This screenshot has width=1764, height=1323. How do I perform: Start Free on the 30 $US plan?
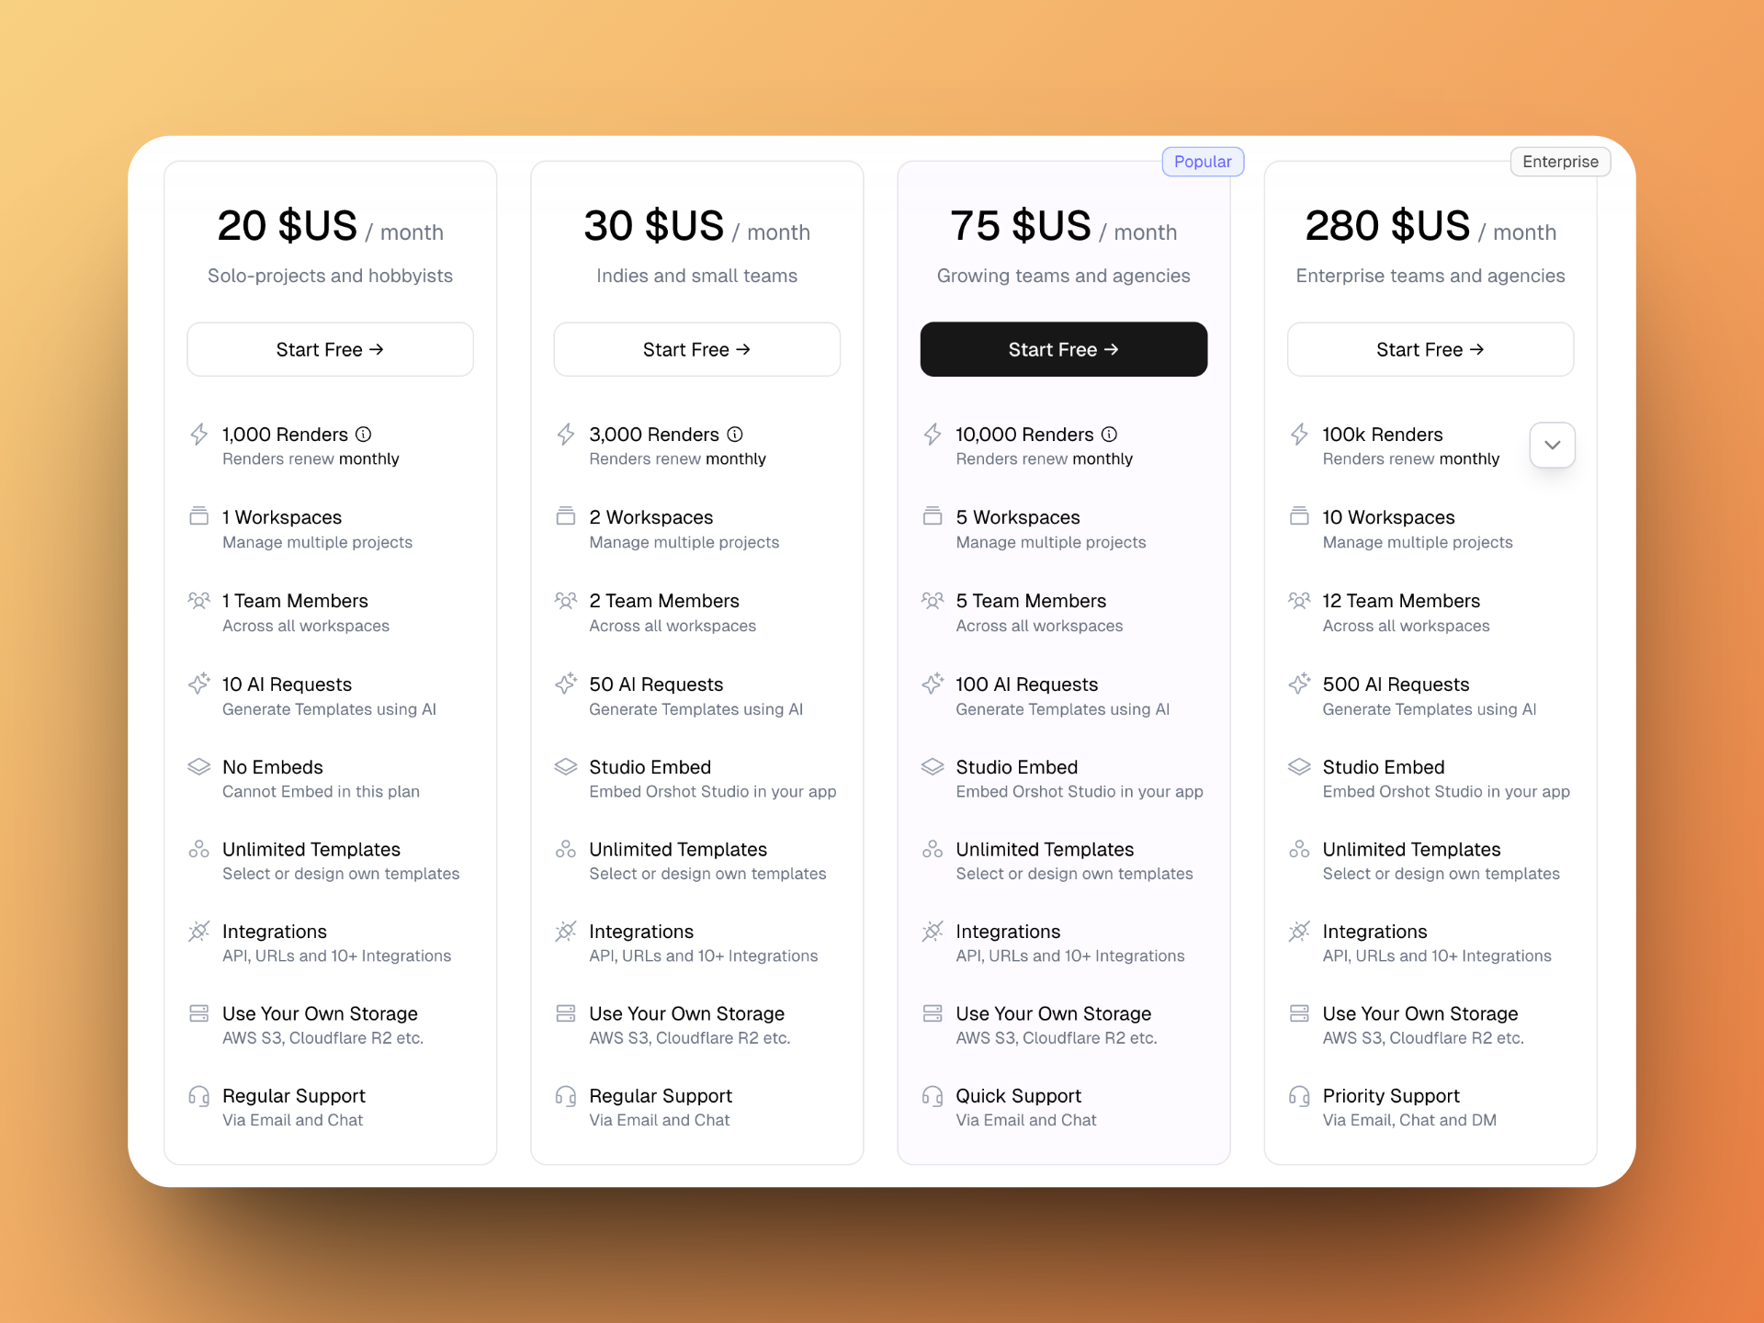tap(696, 349)
